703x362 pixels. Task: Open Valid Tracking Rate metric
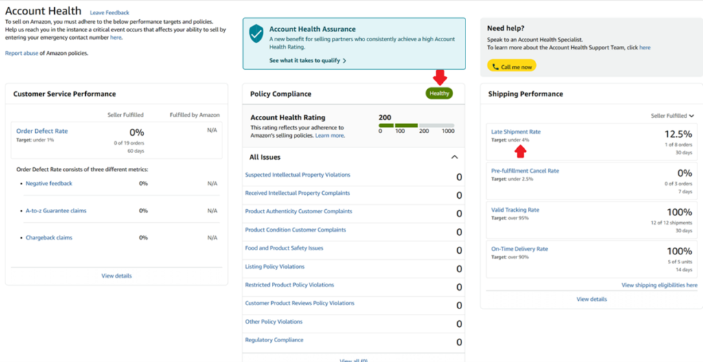click(x=515, y=210)
